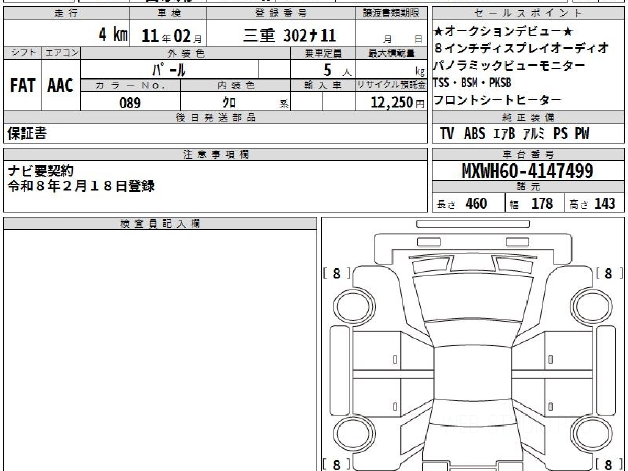Image resolution: width=628 pixels, height=471 pixels.
Task: Click the "諸元" header
Action: 528,187
